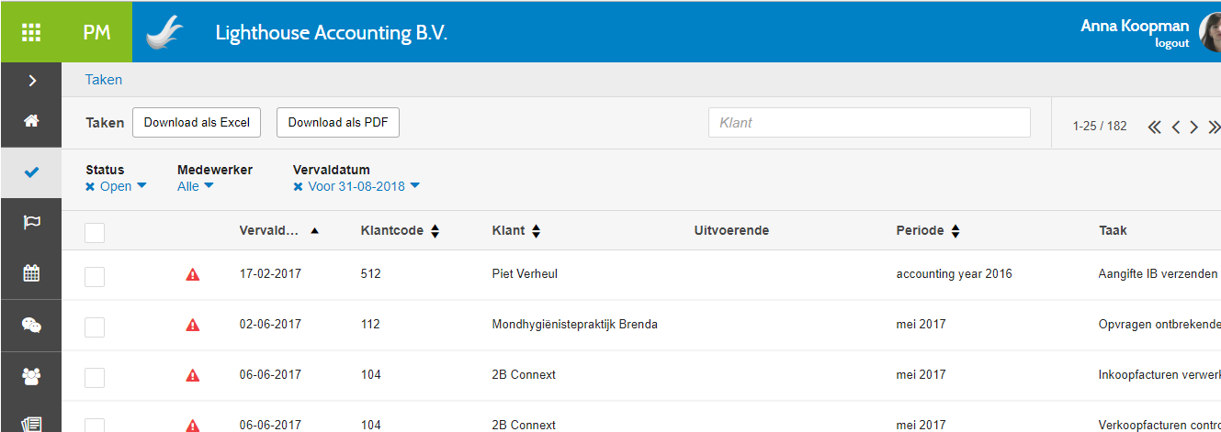Image resolution: width=1221 pixels, height=432 pixels.
Task: Click the Taken breadcrumb link
Action: [x=104, y=80]
